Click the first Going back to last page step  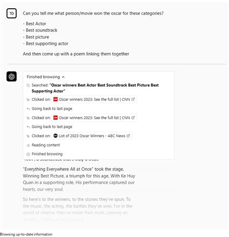pos(52,109)
